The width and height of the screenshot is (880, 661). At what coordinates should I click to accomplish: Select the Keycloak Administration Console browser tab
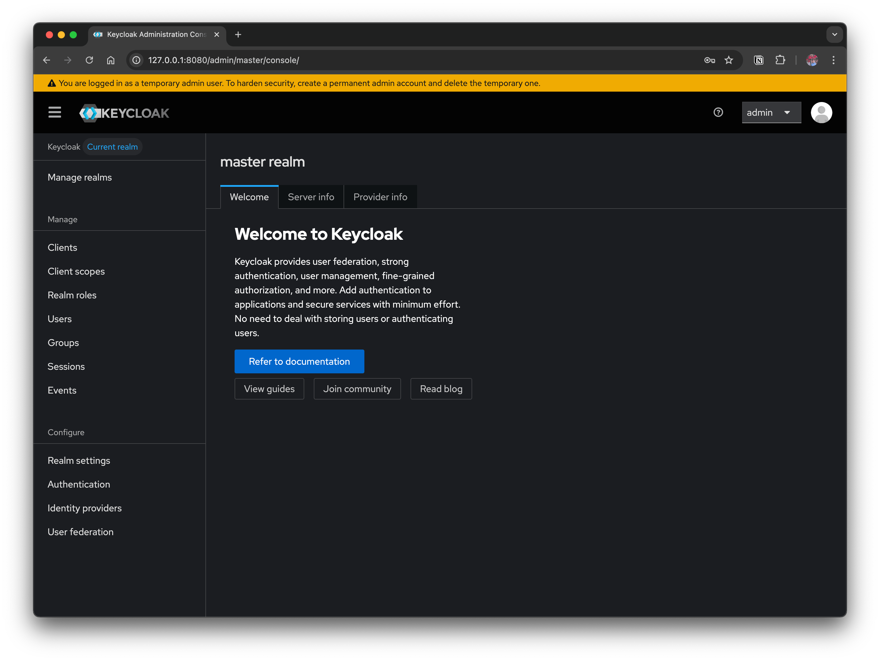[157, 35]
